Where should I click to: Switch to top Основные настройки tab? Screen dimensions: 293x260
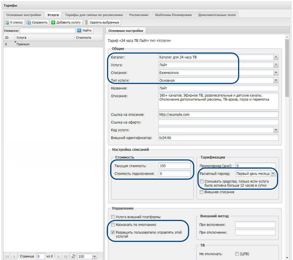[23, 15]
